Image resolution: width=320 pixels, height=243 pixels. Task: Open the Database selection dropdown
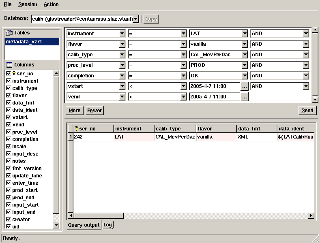135,19
